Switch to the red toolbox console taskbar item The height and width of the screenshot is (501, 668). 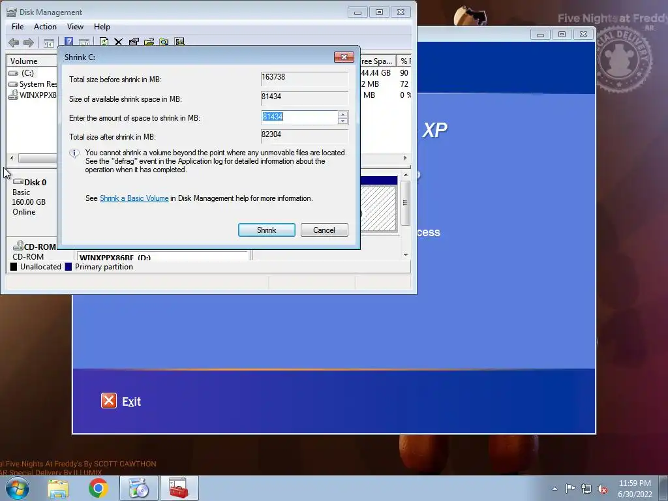point(179,488)
